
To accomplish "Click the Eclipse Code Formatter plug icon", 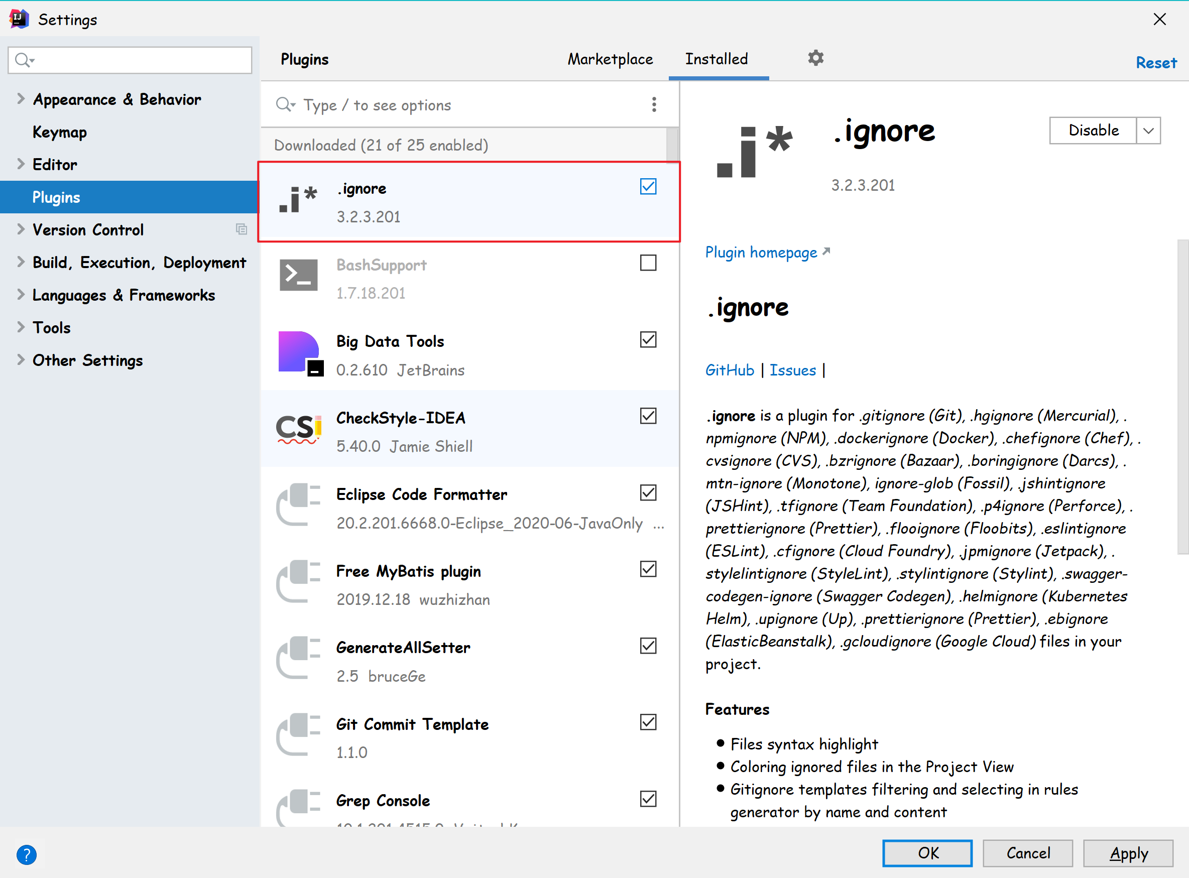I will click(x=298, y=505).
